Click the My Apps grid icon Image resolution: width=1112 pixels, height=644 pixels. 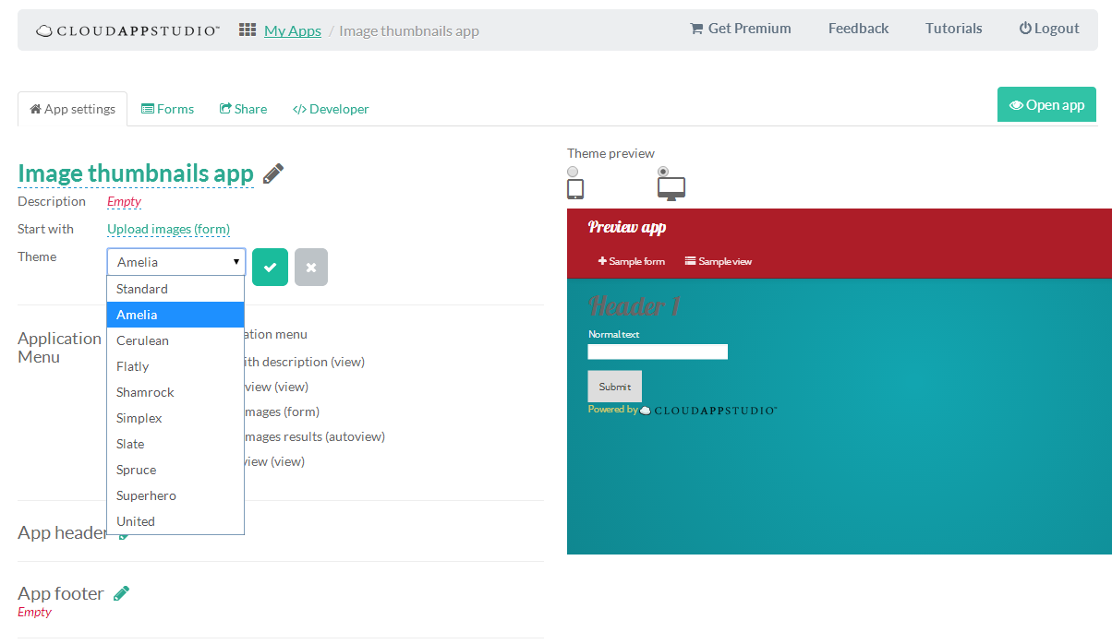pos(248,29)
